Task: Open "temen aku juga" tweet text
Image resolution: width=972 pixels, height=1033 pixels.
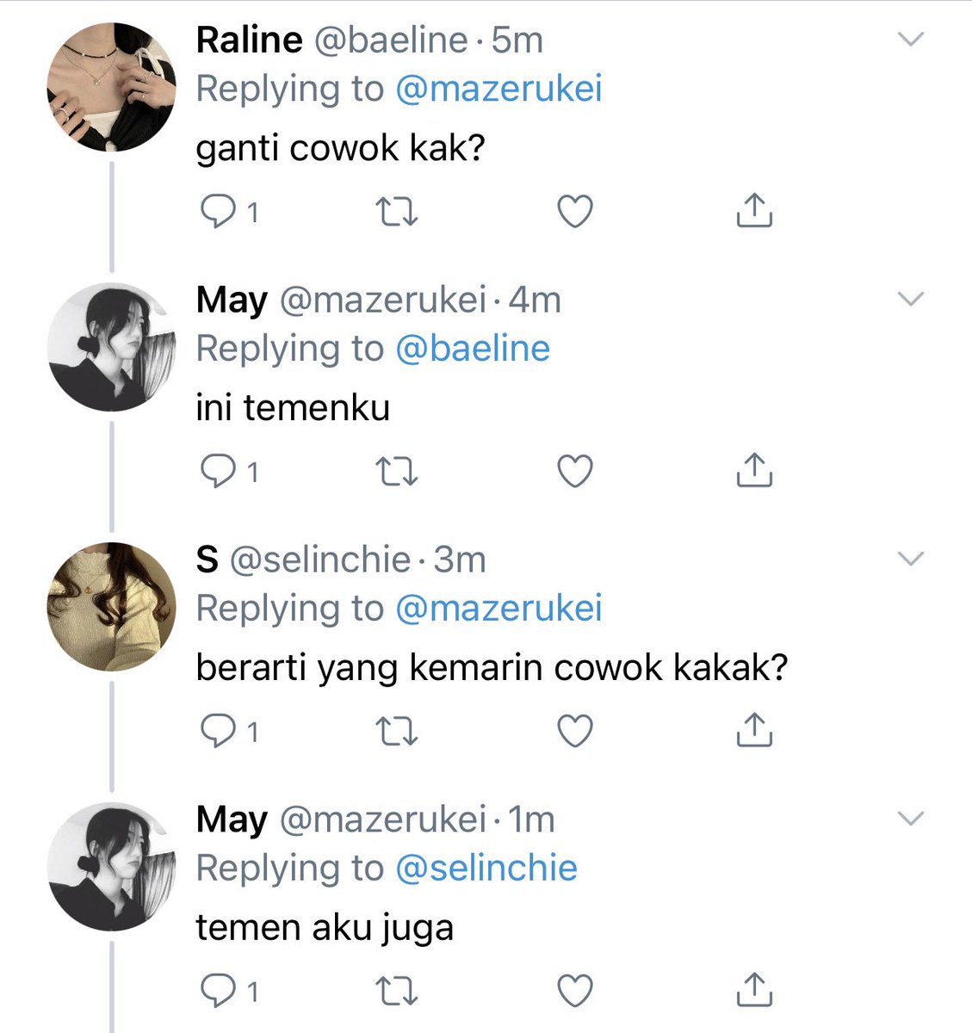Action: click(x=325, y=929)
